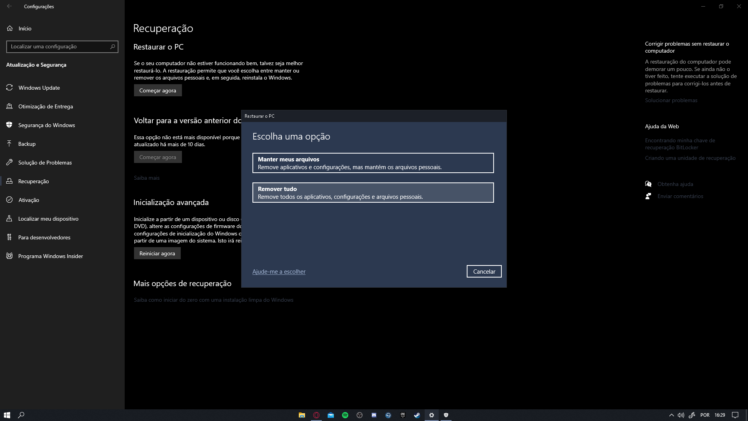The width and height of the screenshot is (748, 421).
Task: Choose the 'Manter meus arquivos' option
Action: (373, 163)
